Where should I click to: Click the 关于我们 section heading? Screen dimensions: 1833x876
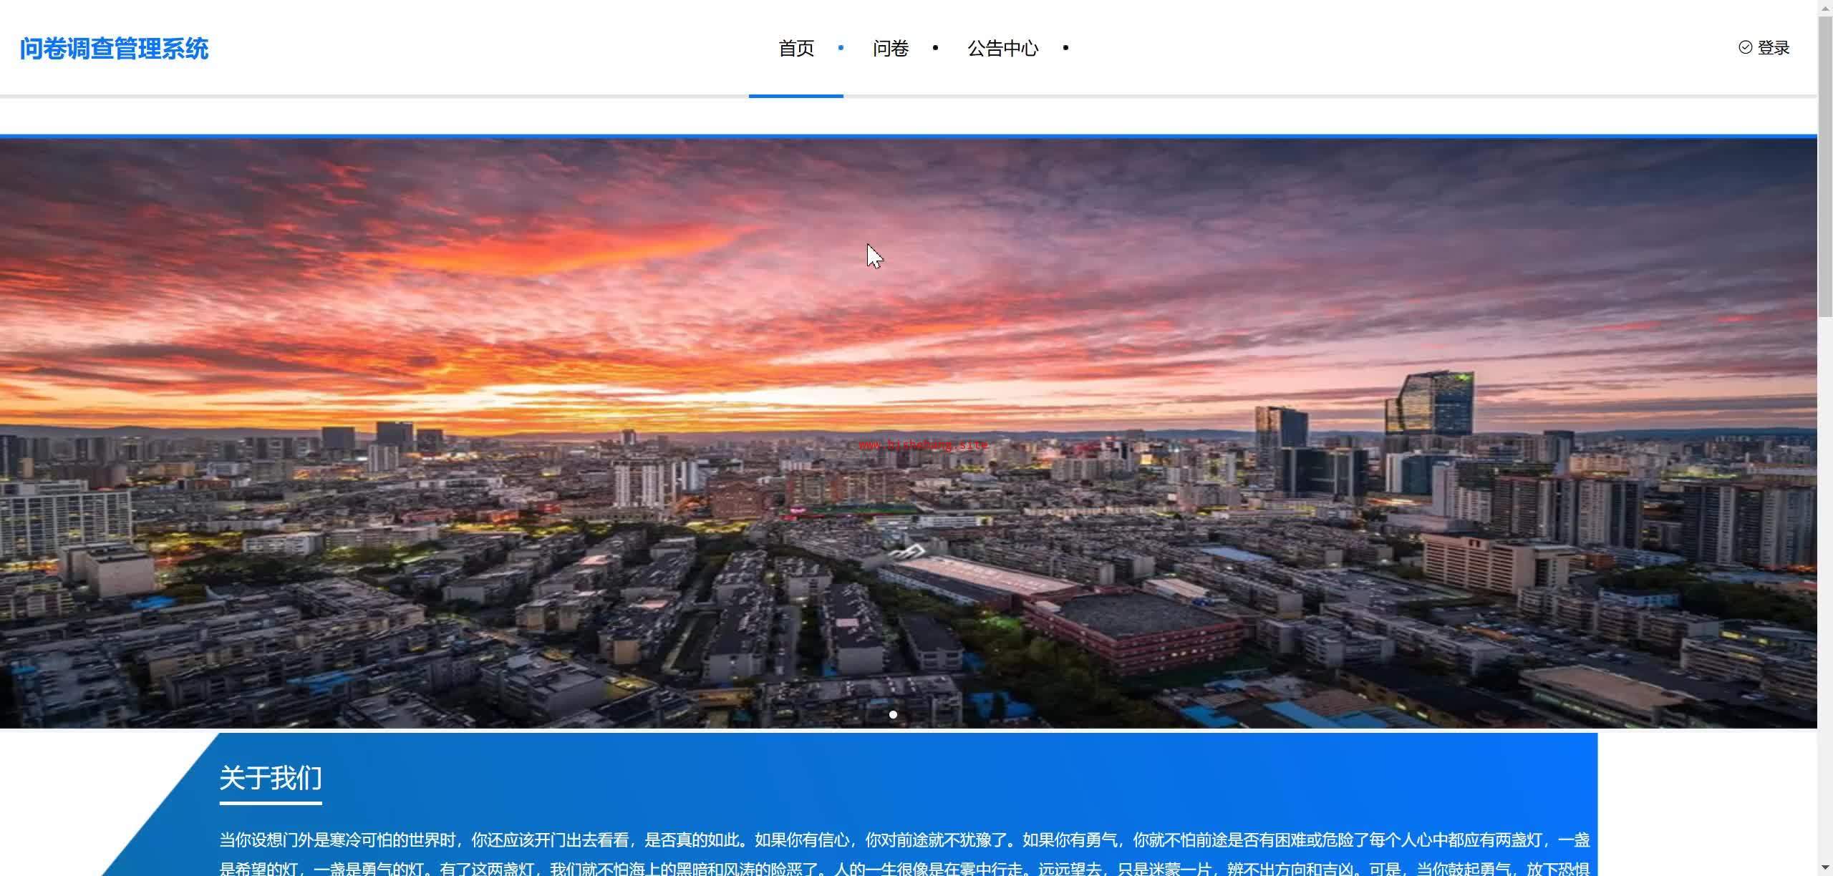(271, 778)
